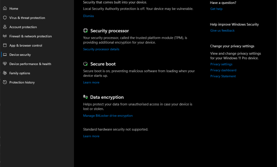The height and width of the screenshot is (167, 277).
Task: Click the Device security laptop icon
Action: 5,55
